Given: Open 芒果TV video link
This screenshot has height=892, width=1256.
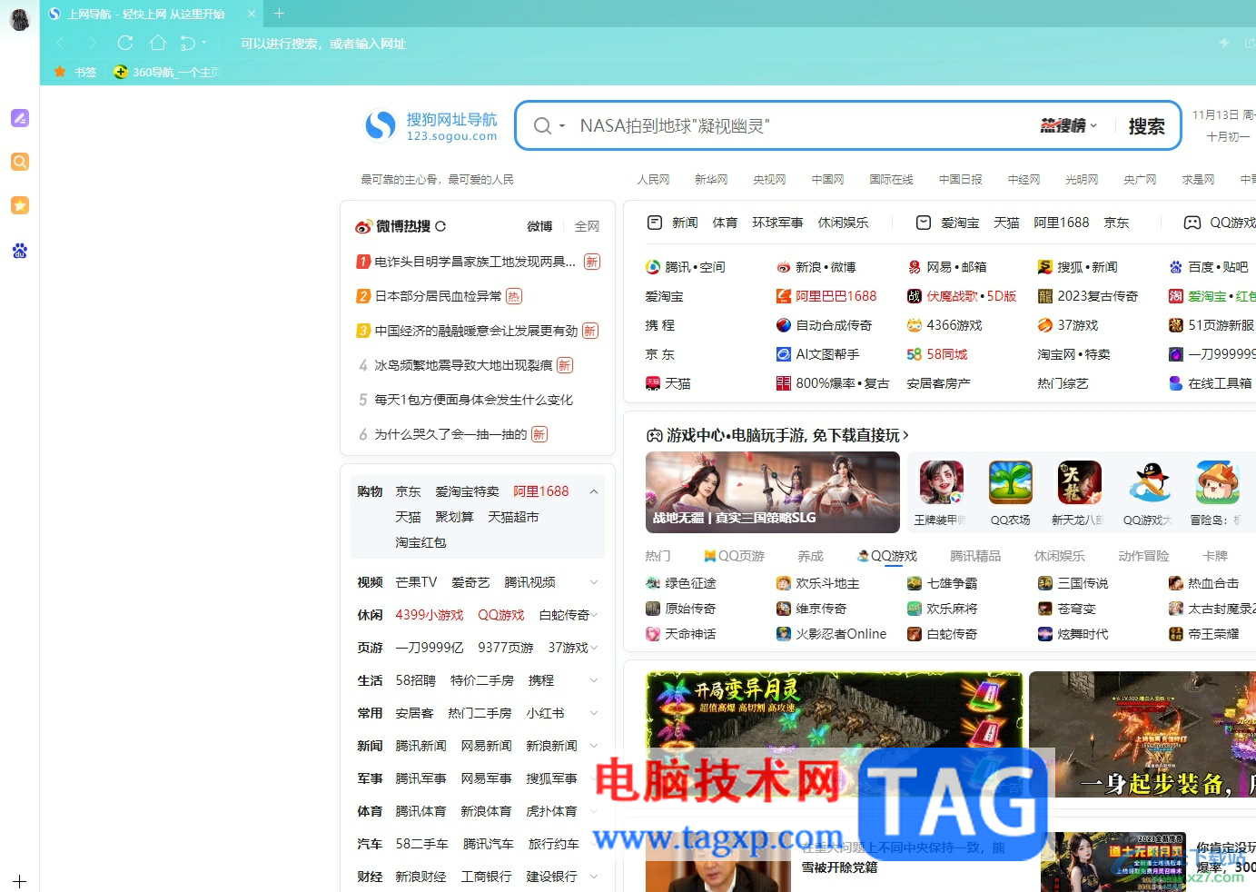Looking at the screenshot, I should click(x=416, y=582).
